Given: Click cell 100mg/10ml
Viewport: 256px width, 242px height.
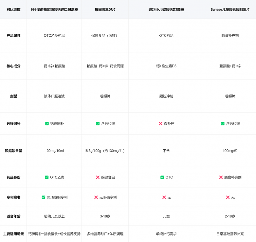Looking at the screenshot, I should (54, 151).
